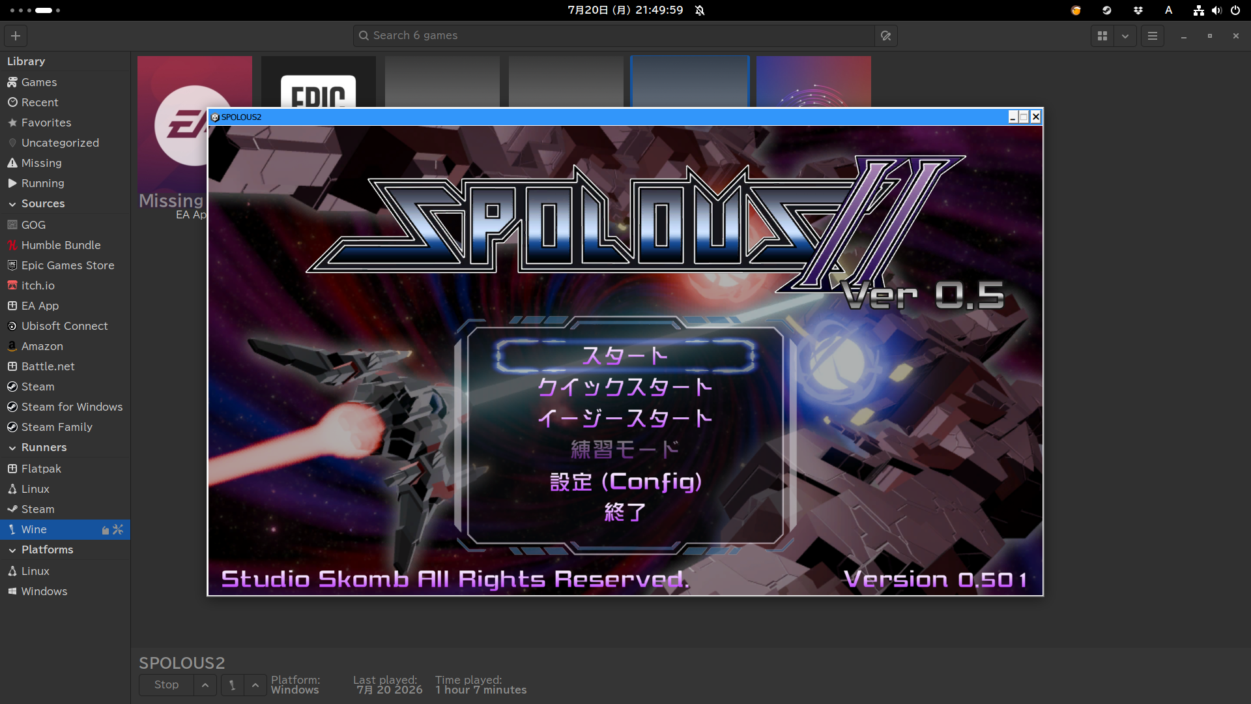The image size is (1251, 704).
Task: Choose 終了 to exit the game
Action: 625,512
